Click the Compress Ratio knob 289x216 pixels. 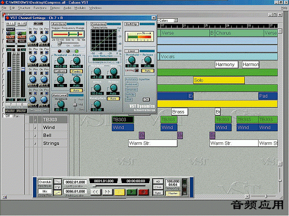(x=113, y=71)
